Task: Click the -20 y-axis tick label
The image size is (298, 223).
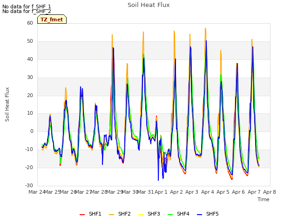Action: [x=29, y=167]
